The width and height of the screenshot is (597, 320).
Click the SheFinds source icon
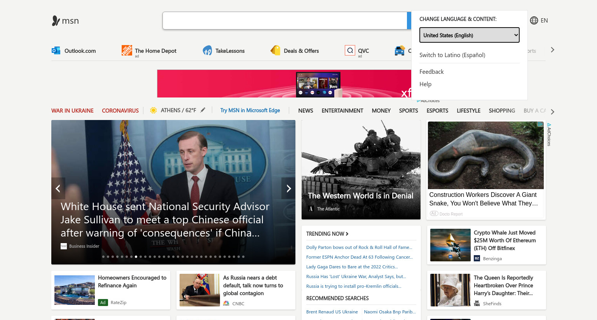point(477,303)
